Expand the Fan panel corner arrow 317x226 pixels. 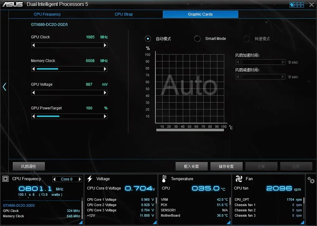(x=302, y=222)
